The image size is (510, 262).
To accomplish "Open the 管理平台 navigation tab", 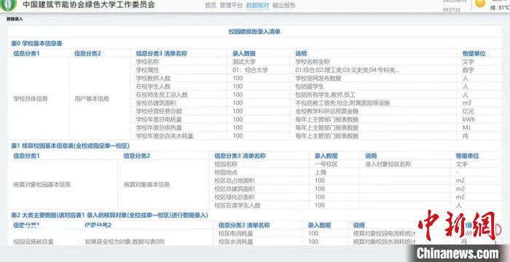I will click(231, 5).
